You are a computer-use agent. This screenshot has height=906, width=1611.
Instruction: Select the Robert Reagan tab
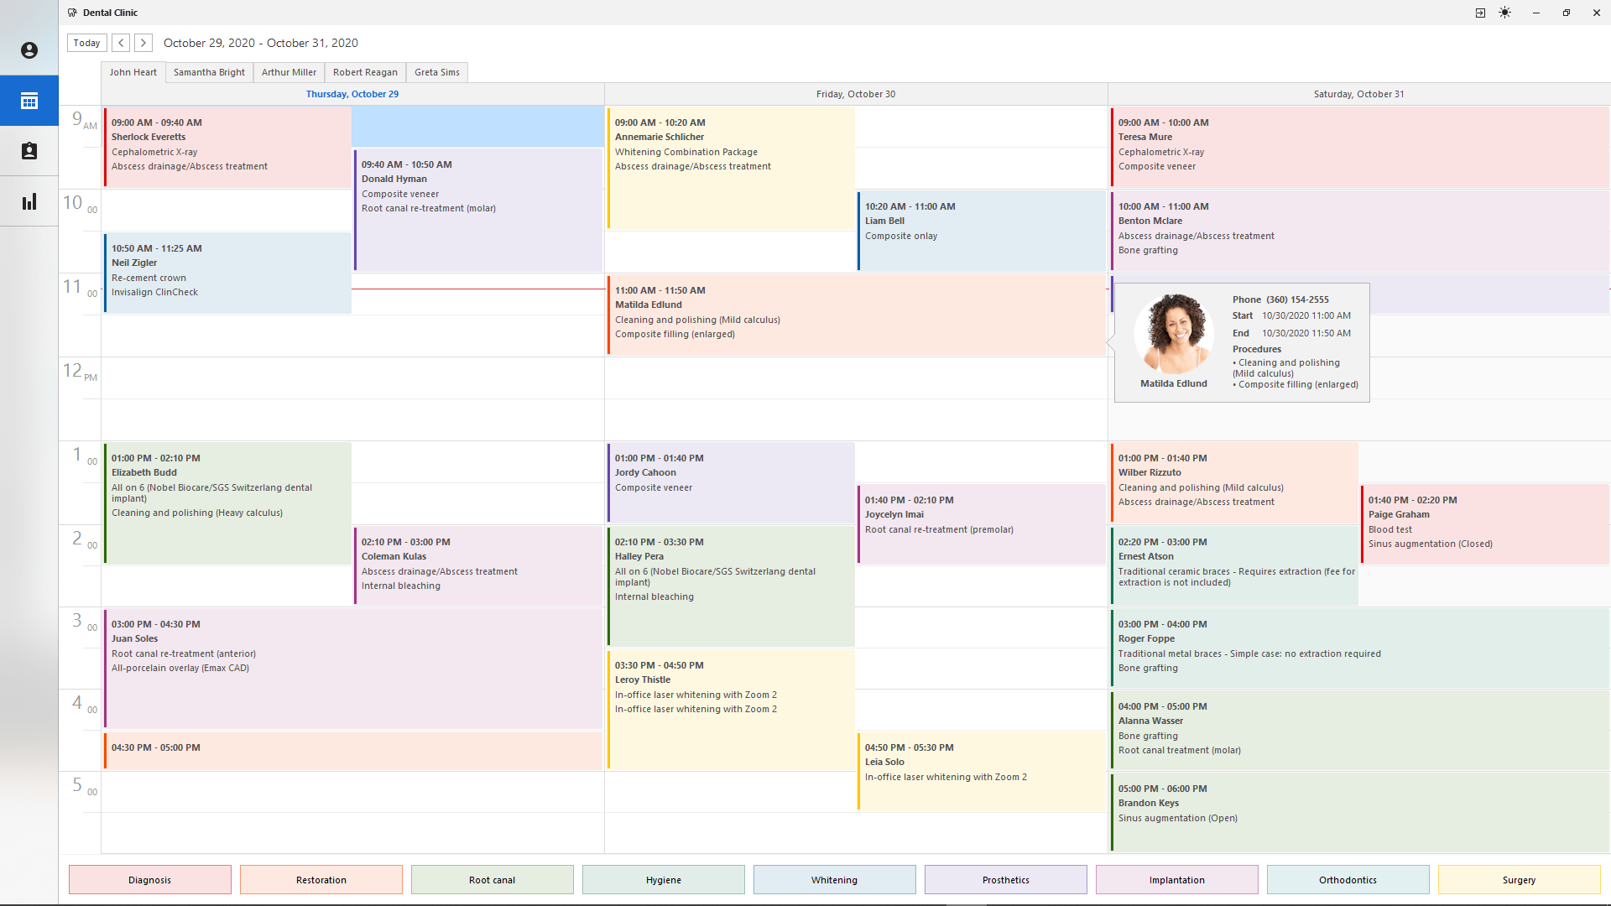364,72
